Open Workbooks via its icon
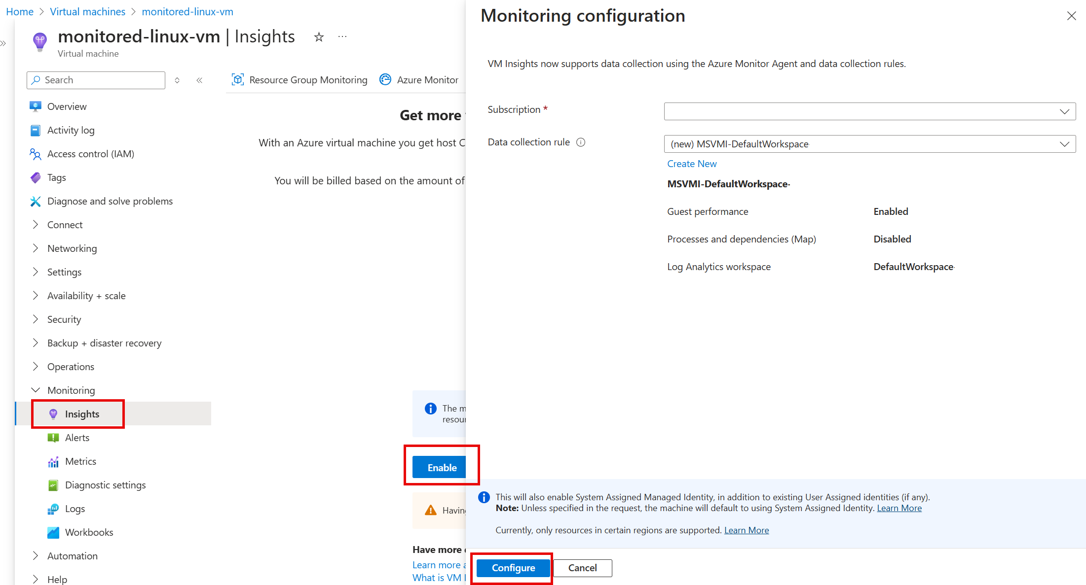The height and width of the screenshot is (585, 1086). coord(53,532)
